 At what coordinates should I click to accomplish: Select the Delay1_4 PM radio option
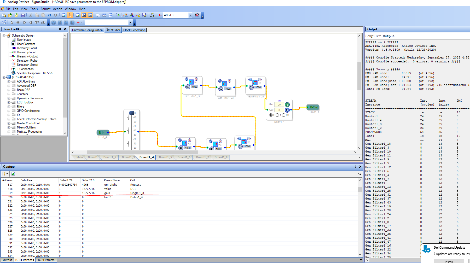click(x=283, y=115)
